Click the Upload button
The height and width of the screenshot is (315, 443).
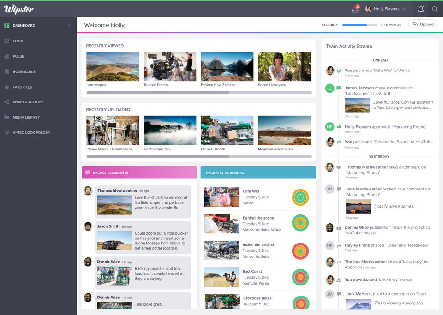pyautogui.click(x=423, y=24)
